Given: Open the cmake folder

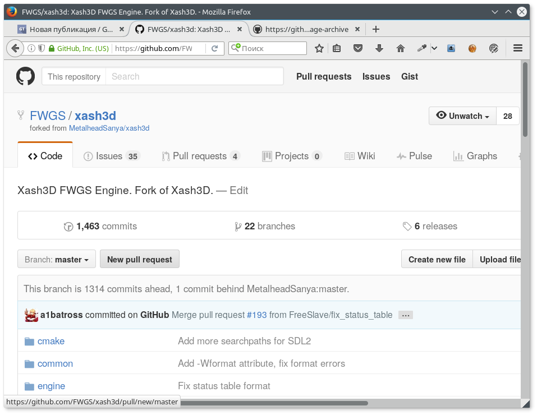Looking at the screenshot, I should [51, 341].
